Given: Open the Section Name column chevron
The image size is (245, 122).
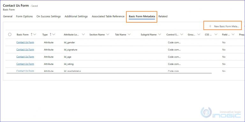Looking at the screenshot, I should pos(108,34).
